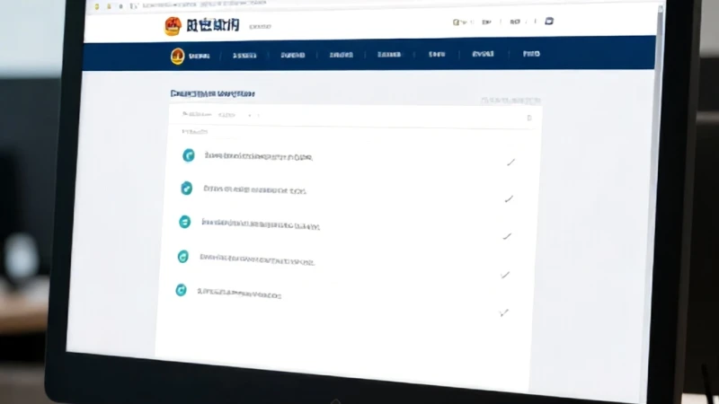Click the teal circle icon of the third list row
Screen dimensions: 719x404
184,222
